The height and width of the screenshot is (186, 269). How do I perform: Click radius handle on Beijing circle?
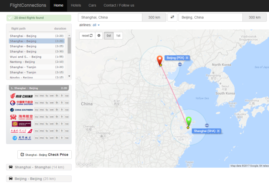coord(180,64)
